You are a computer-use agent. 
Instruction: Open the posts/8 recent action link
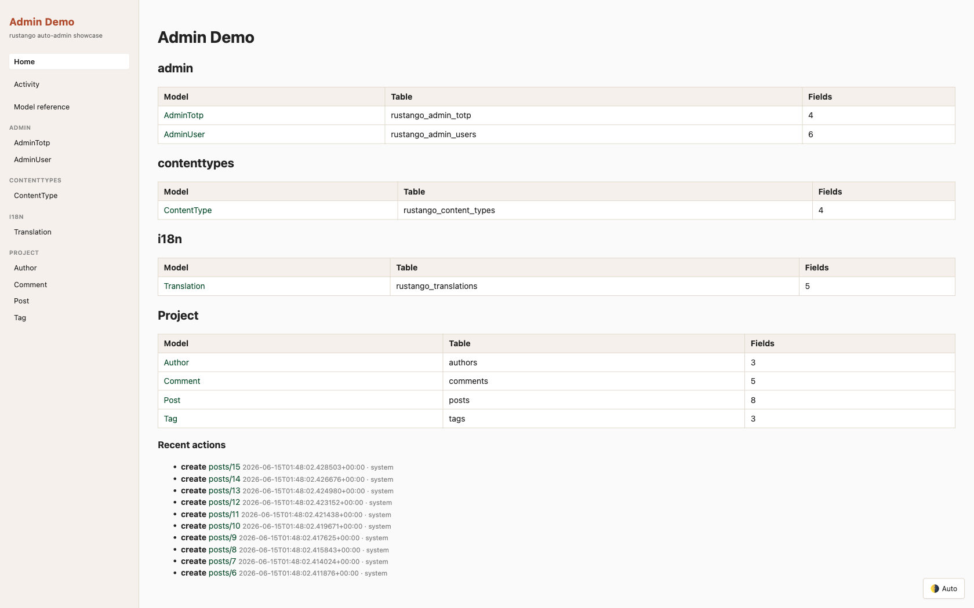223,550
